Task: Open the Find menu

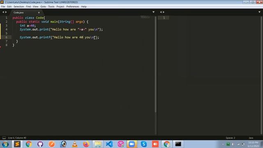Action: point(28,7)
